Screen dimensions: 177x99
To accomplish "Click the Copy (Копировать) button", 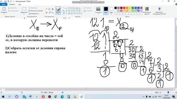I will coord(13,11).
